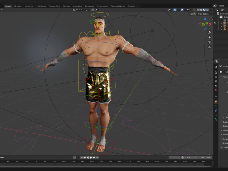The height and width of the screenshot is (171, 228).
Task: Click the red X axis on navigation gizmo
Action: point(210,24)
